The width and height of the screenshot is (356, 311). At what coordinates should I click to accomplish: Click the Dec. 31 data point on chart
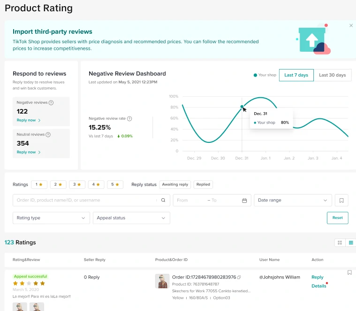(x=242, y=107)
